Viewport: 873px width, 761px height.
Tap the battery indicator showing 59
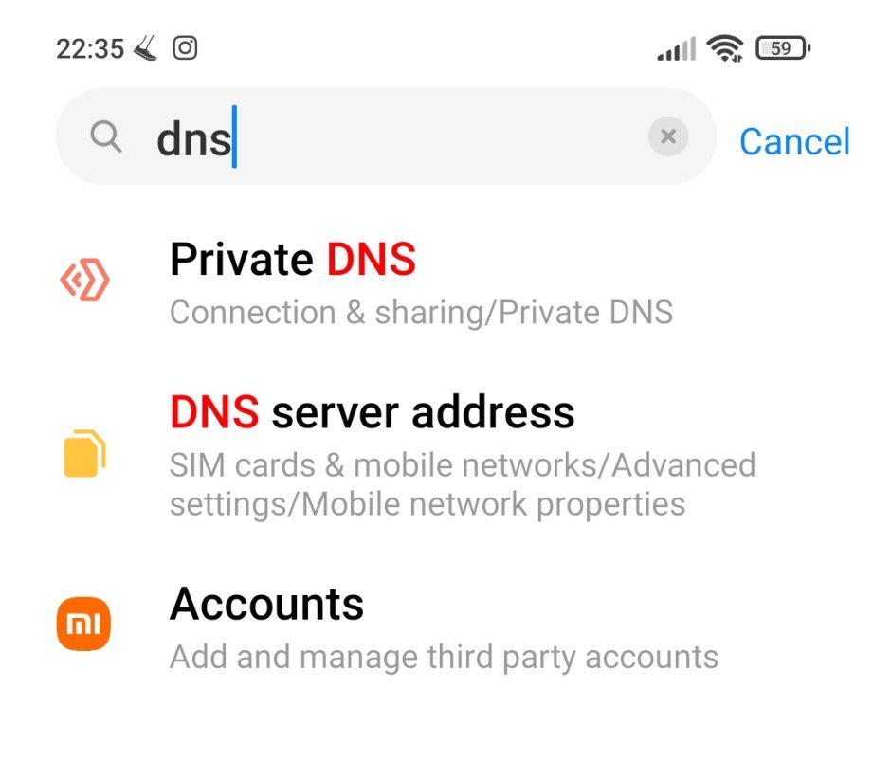[782, 47]
